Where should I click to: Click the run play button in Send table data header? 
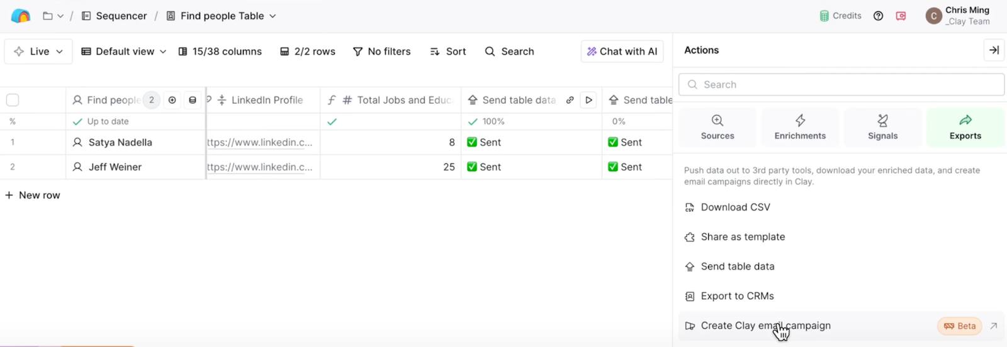pos(588,100)
